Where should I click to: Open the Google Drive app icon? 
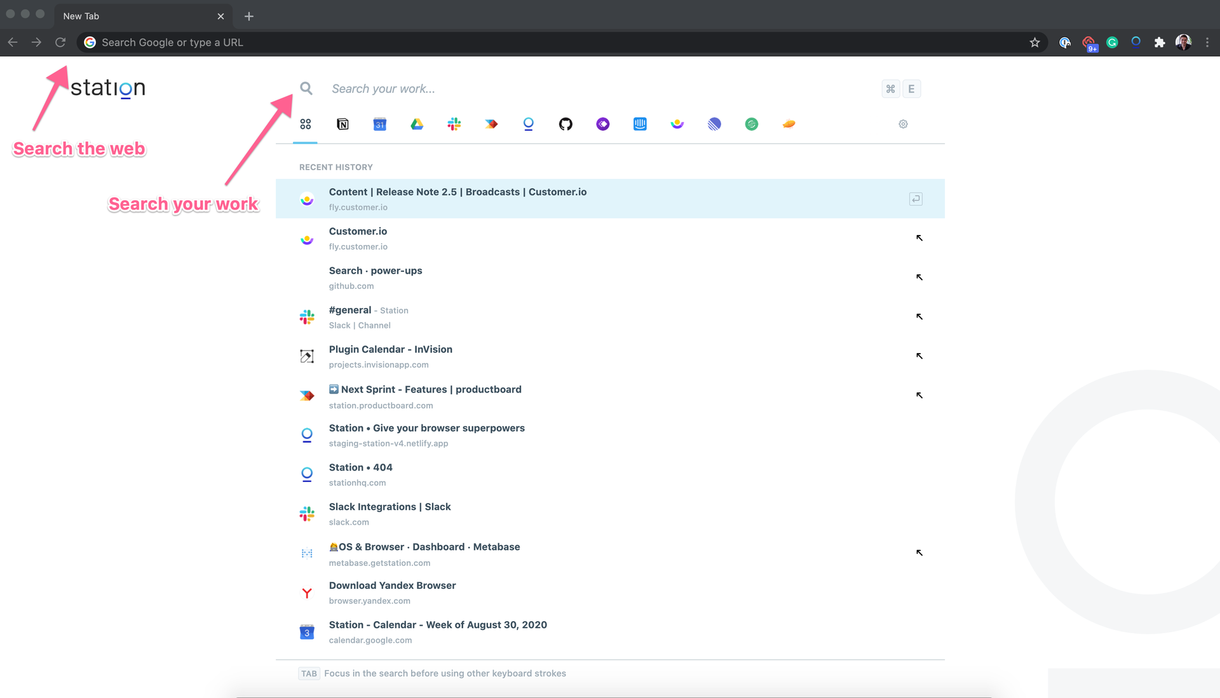tap(417, 124)
